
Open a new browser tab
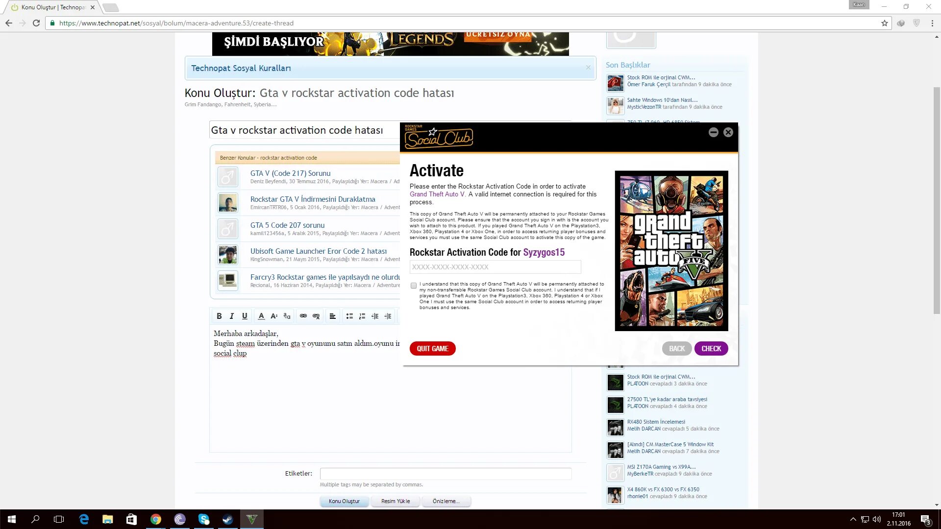pos(111,7)
